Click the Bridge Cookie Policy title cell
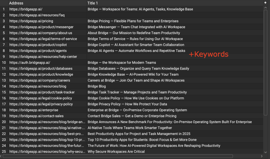The width and height of the screenshot is (270, 159). (x=136, y=98)
